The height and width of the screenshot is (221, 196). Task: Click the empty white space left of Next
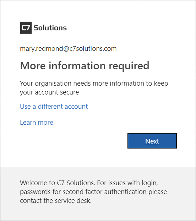pyautogui.click(x=73, y=141)
